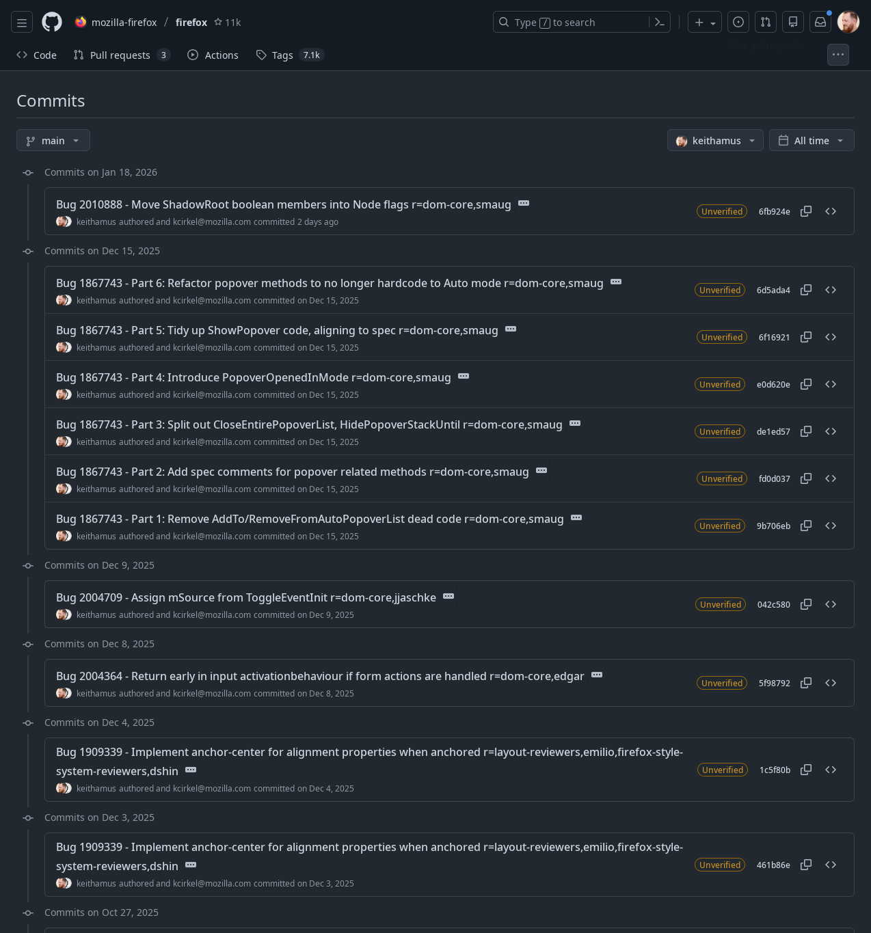Switch to the Pull requests tab
871x933 pixels.
[120, 55]
